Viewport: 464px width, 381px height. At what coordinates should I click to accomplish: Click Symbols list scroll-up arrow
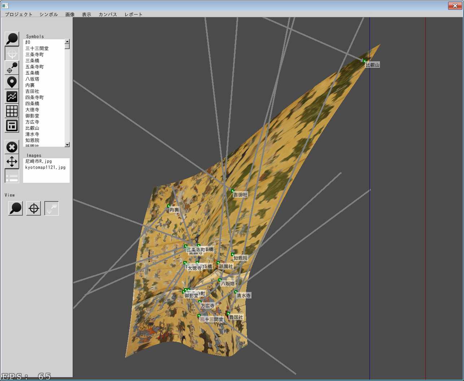67,41
